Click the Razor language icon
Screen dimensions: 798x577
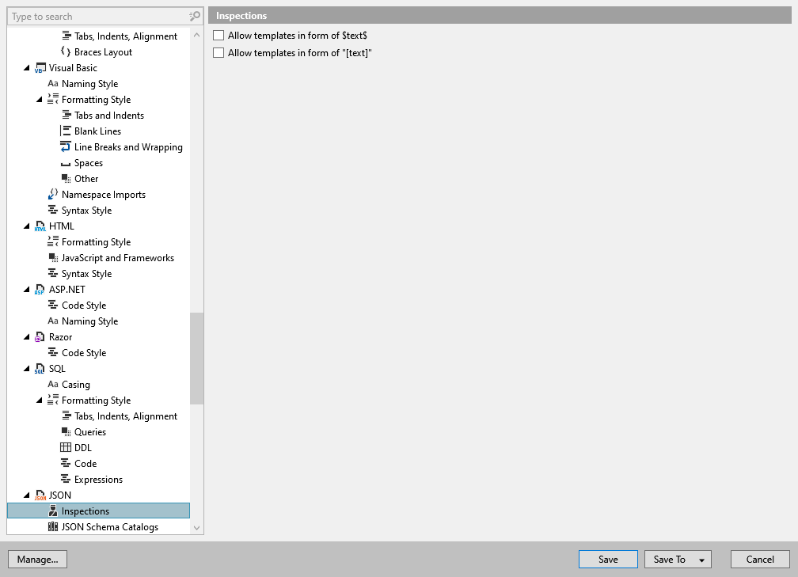click(x=40, y=337)
